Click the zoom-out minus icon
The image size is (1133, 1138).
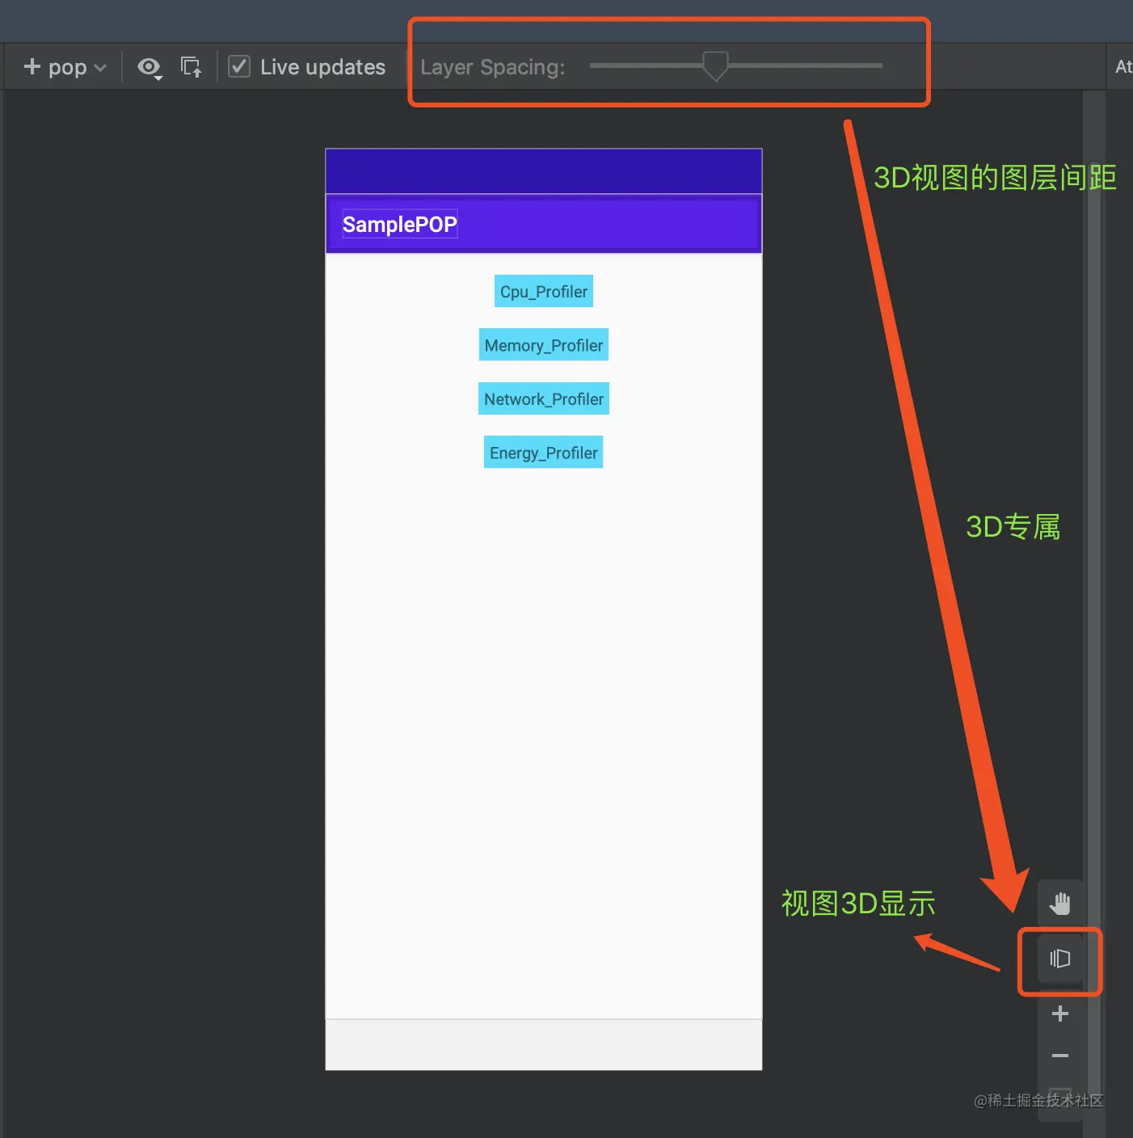tap(1059, 1056)
